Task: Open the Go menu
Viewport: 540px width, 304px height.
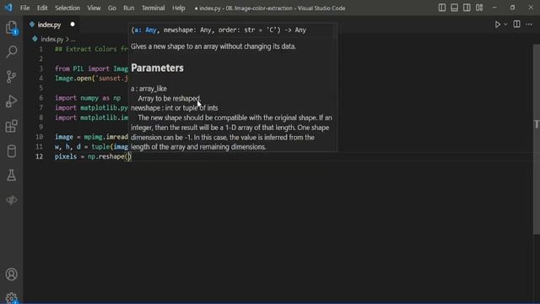Action: coord(112,8)
